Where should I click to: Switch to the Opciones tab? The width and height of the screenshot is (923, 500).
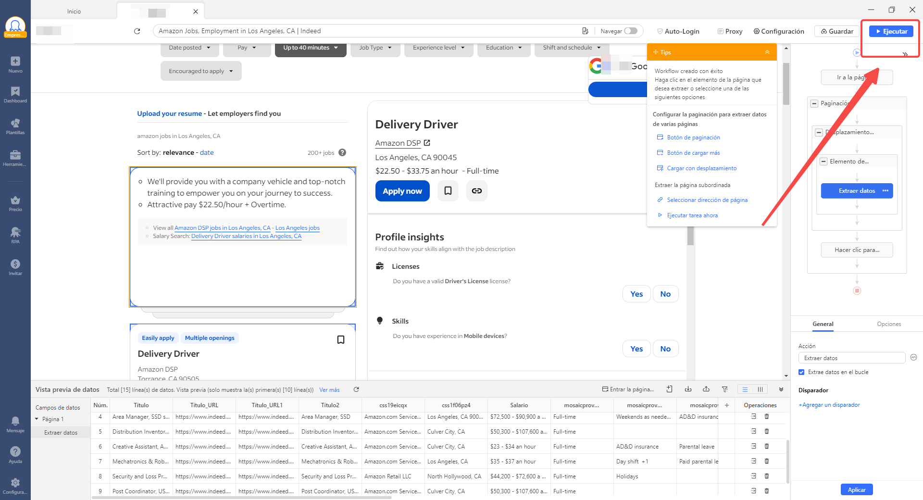888,324
